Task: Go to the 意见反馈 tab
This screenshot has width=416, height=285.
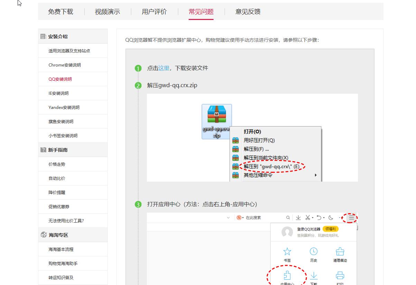Action: tap(248, 11)
